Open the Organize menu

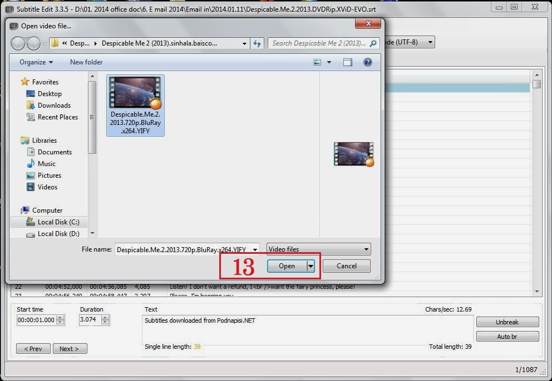pos(36,62)
